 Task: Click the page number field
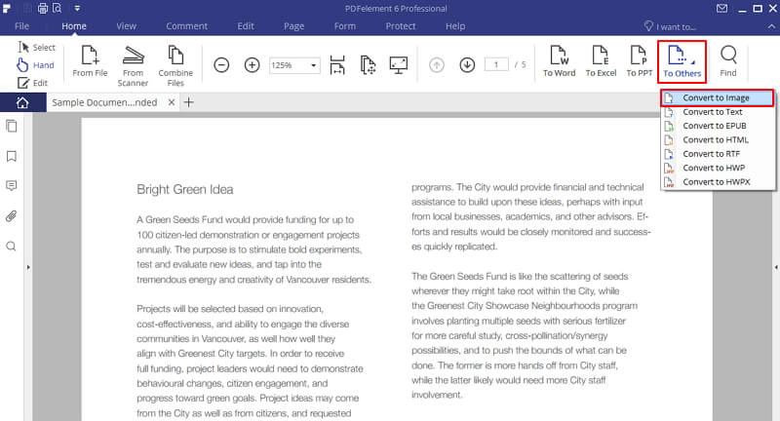tap(496, 64)
